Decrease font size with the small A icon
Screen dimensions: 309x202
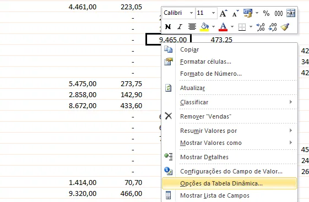point(235,13)
